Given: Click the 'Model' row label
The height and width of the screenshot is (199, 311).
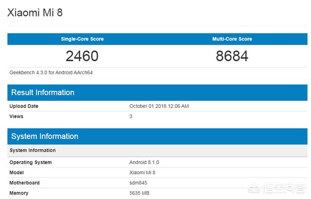Looking at the screenshot, I should 17,173.
